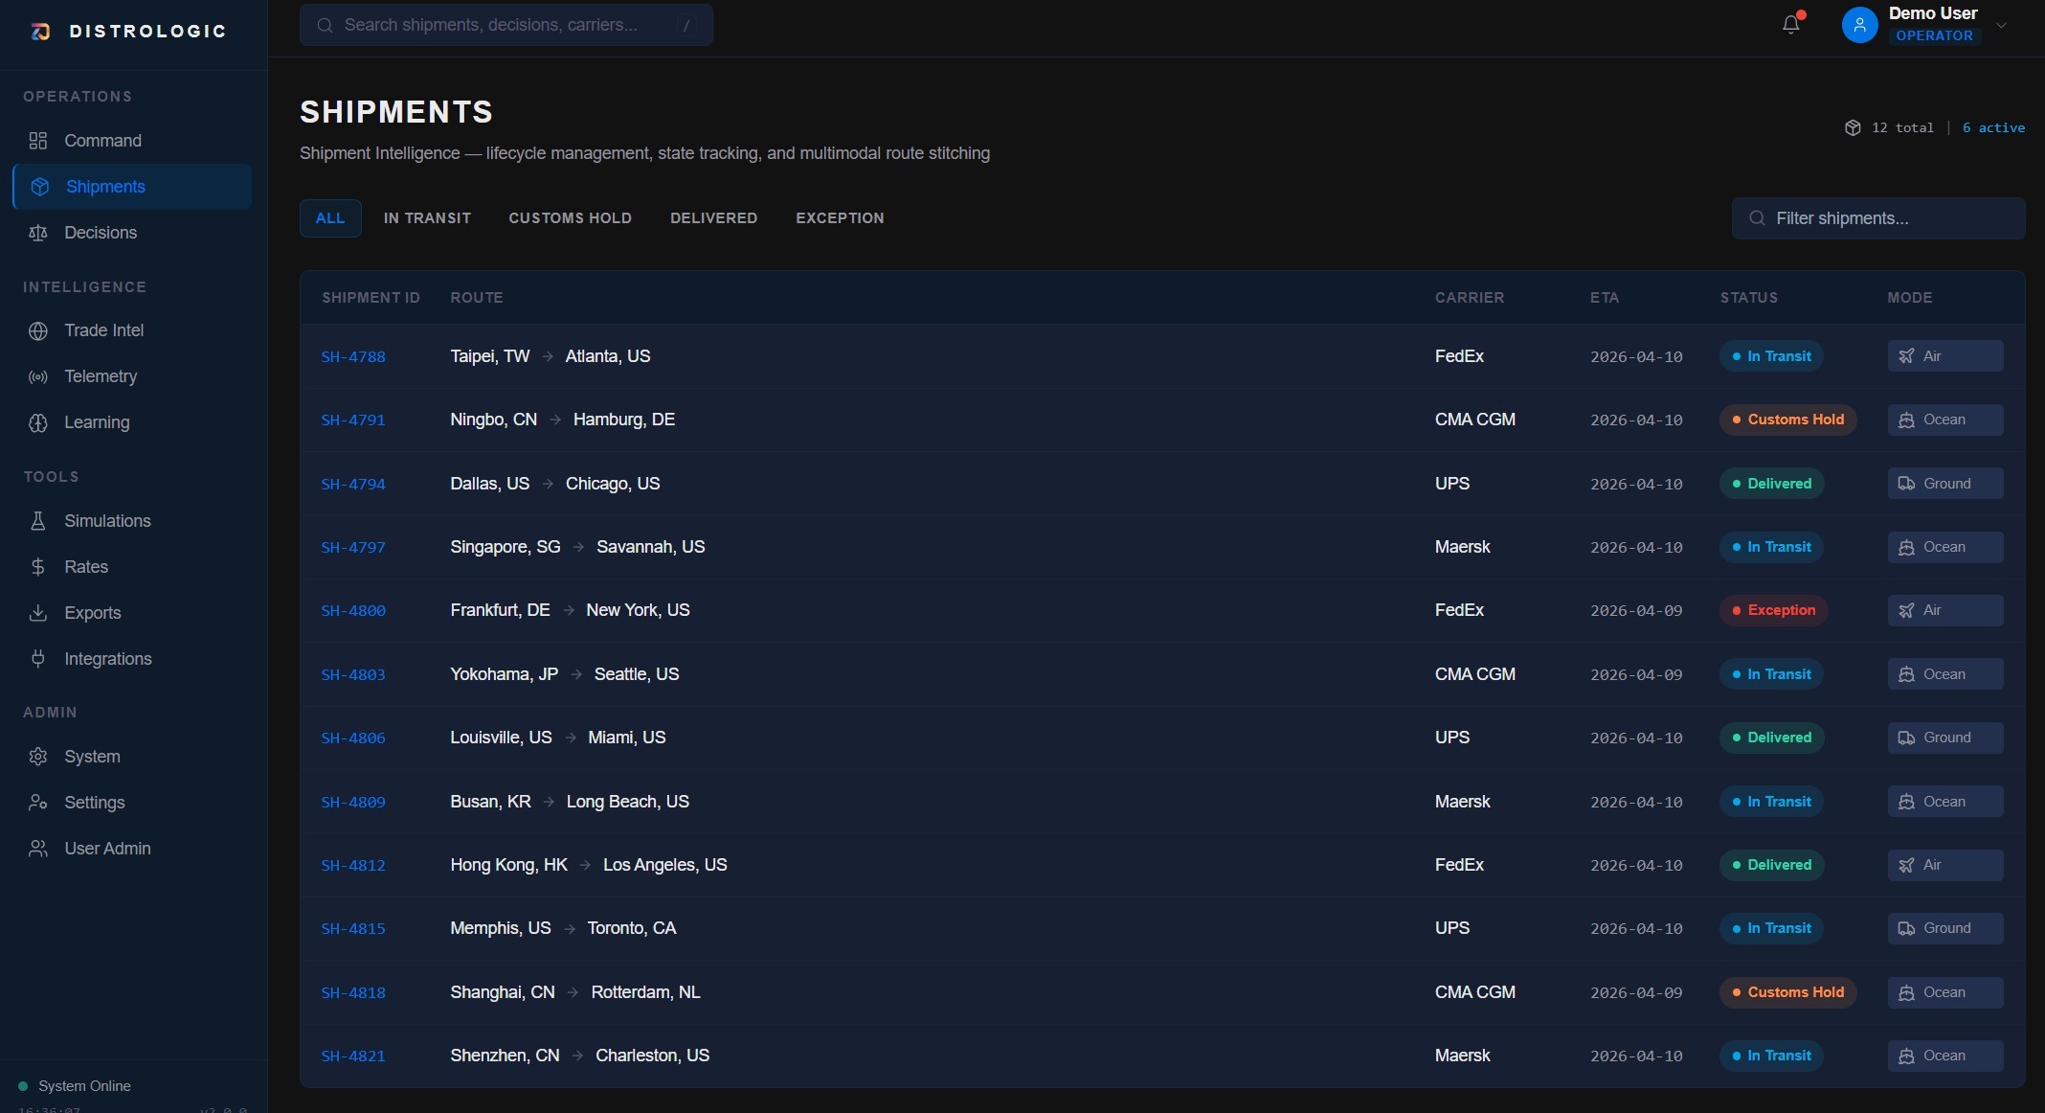Go to Shipments in sidebar menu
2045x1113 pixels.
132,187
